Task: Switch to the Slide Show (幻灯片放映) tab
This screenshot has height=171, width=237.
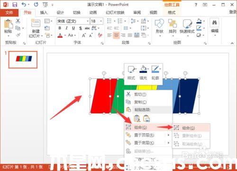Action: [115, 13]
